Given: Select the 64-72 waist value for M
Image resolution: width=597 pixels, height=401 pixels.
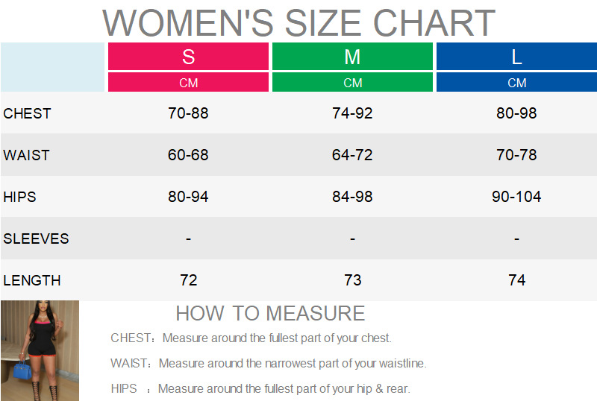Looking at the screenshot, I should (352, 155).
